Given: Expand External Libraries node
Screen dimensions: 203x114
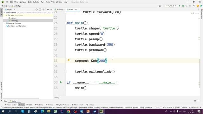Looking at the screenshot, I should pyautogui.click(x=4, y=23).
